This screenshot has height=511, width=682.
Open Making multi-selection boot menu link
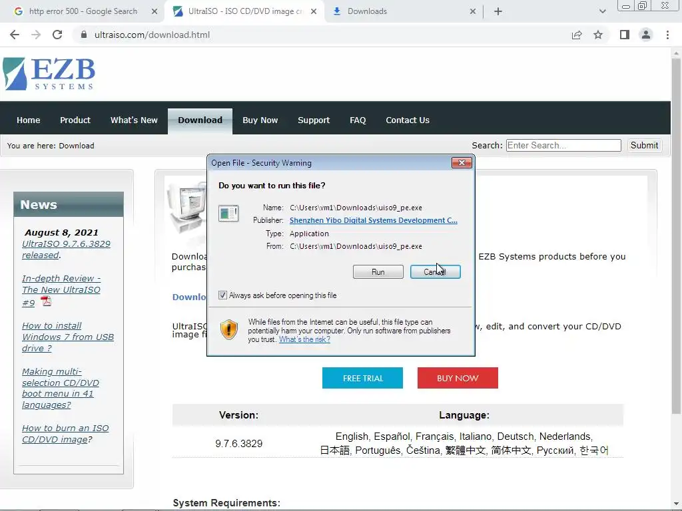tap(61, 388)
